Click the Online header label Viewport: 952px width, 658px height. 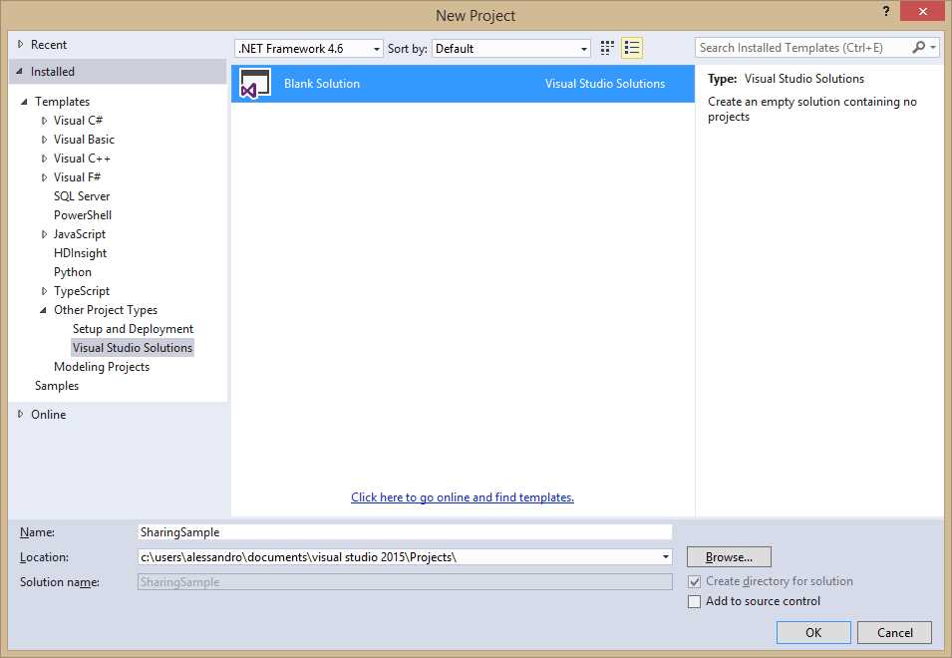point(49,414)
